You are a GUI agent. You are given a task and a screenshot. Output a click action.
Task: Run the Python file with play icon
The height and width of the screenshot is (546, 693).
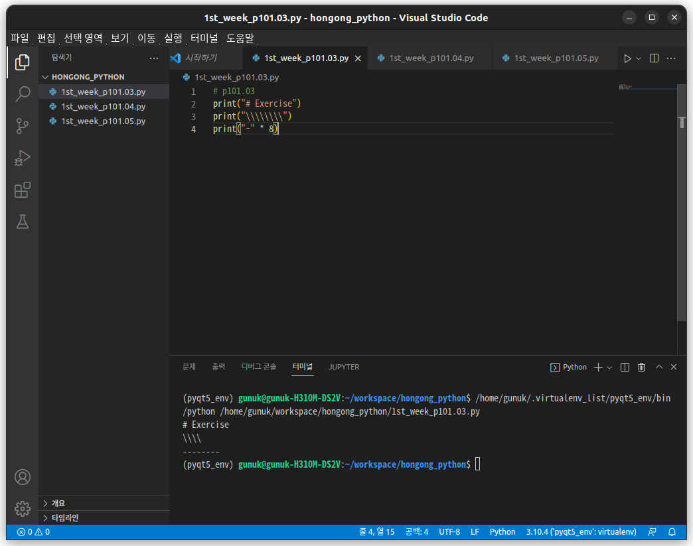click(627, 58)
